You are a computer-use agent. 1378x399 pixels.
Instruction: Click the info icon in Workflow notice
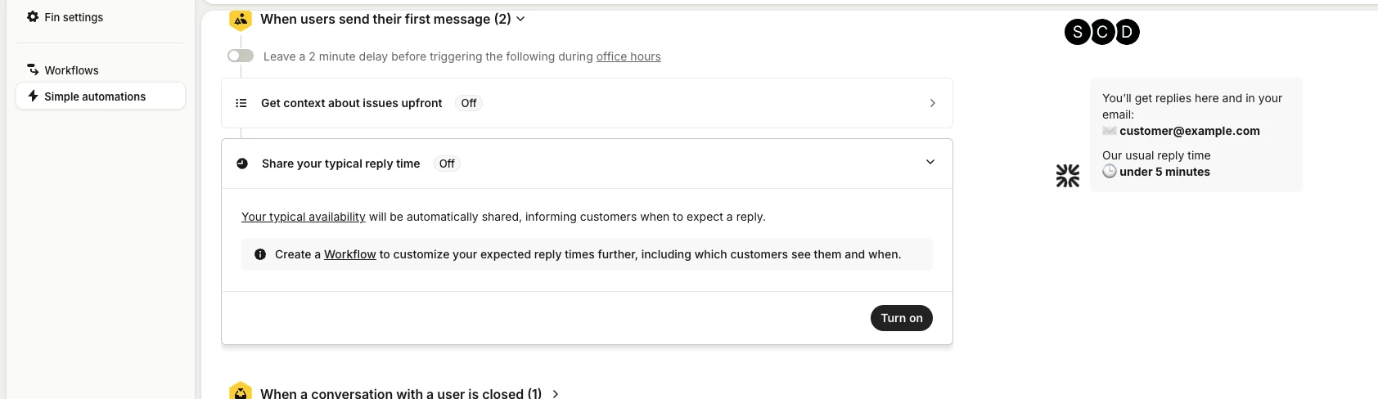pyautogui.click(x=260, y=254)
